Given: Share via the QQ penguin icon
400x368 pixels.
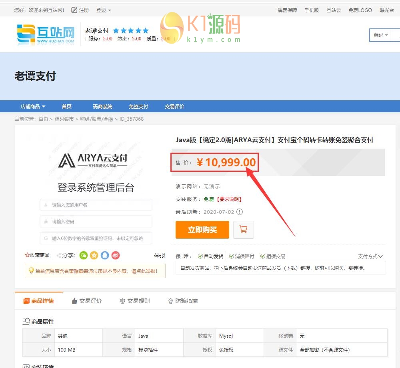Looking at the screenshot, I should pos(104,255).
